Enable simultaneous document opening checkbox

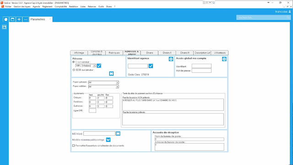(73, 146)
